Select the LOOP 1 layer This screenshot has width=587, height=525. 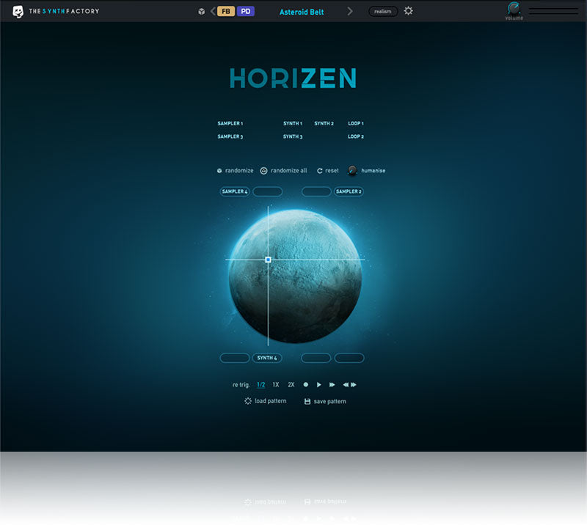coord(356,123)
